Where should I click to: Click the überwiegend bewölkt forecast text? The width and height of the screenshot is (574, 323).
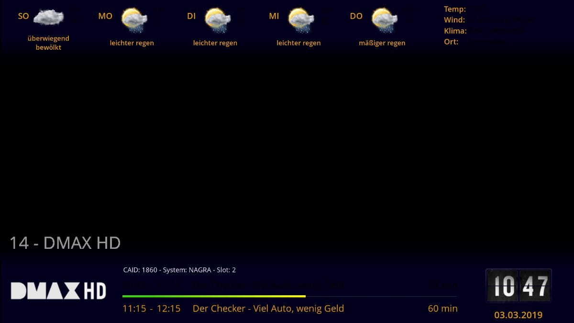tap(48, 43)
